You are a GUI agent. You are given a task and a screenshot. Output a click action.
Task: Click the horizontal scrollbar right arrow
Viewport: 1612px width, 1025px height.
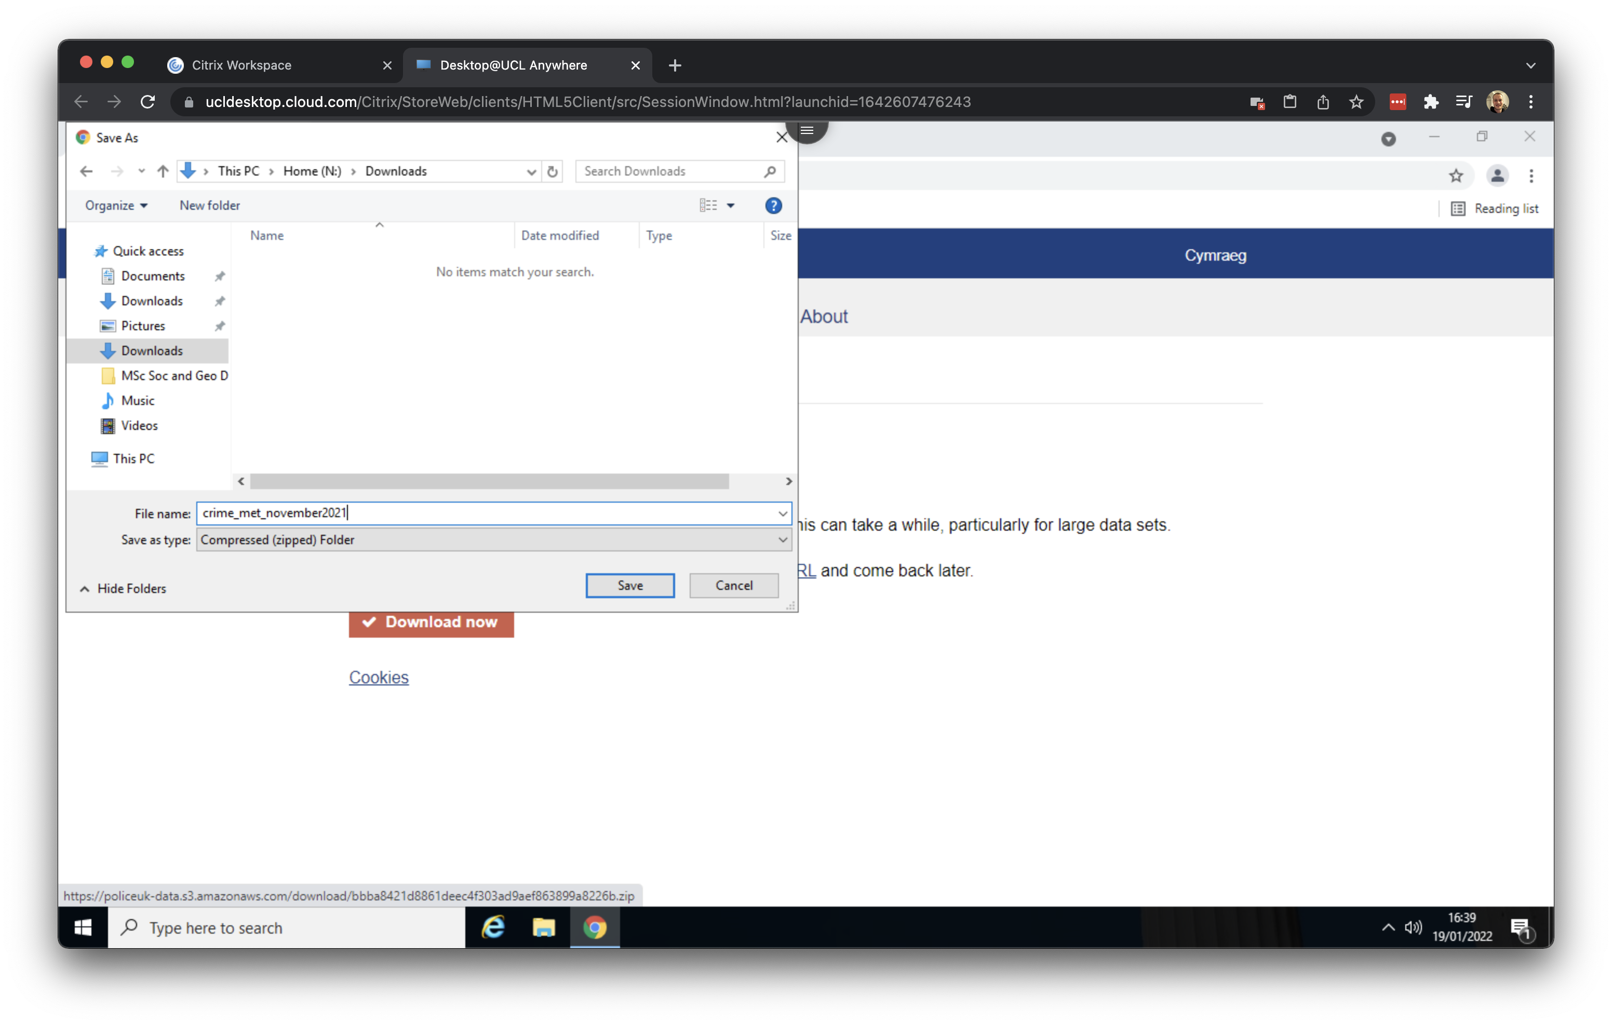coord(788,481)
